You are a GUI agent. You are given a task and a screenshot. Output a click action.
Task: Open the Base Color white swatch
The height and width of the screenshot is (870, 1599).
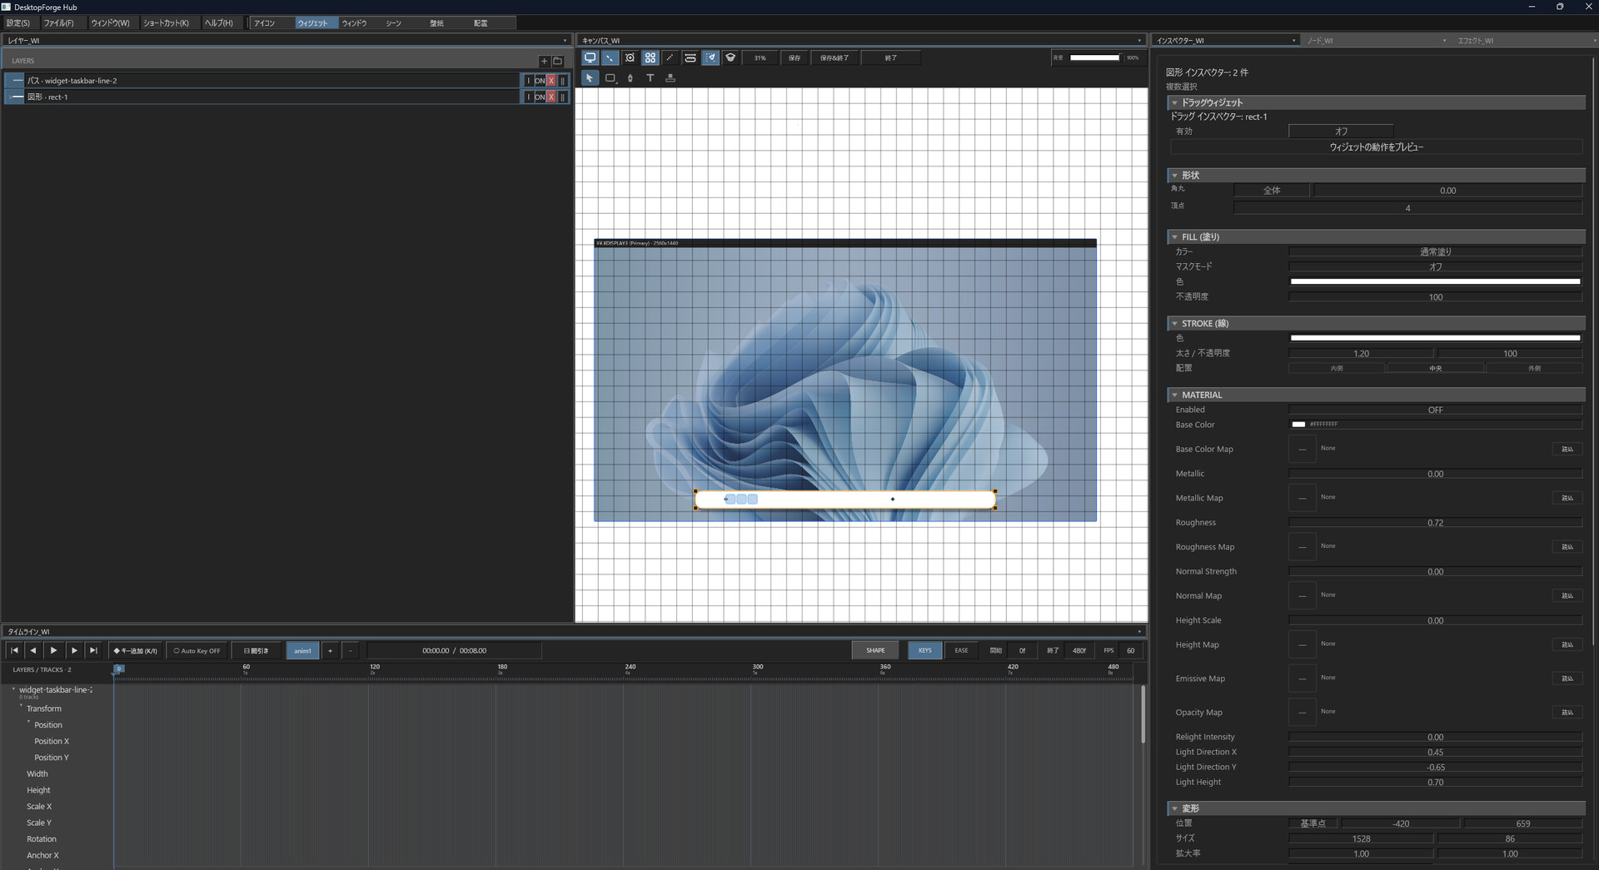[1298, 425]
